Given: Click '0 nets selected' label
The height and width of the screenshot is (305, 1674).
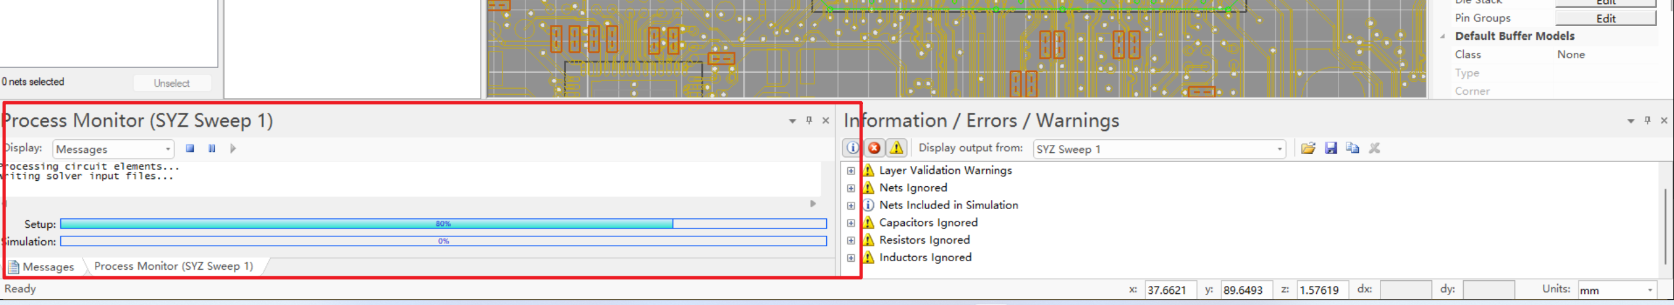Looking at the screenshot, I should click(33, 82).
